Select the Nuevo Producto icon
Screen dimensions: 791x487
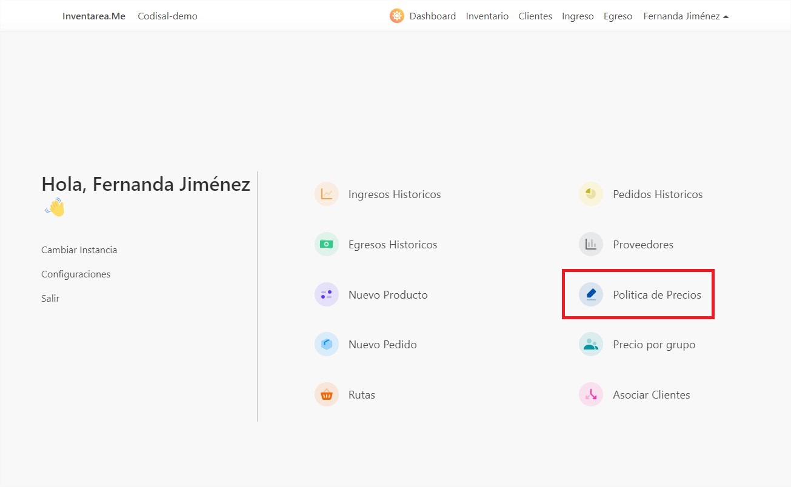coord(327,294)
